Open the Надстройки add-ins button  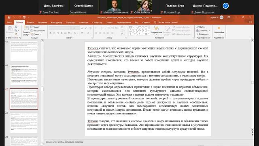(219, 30)
